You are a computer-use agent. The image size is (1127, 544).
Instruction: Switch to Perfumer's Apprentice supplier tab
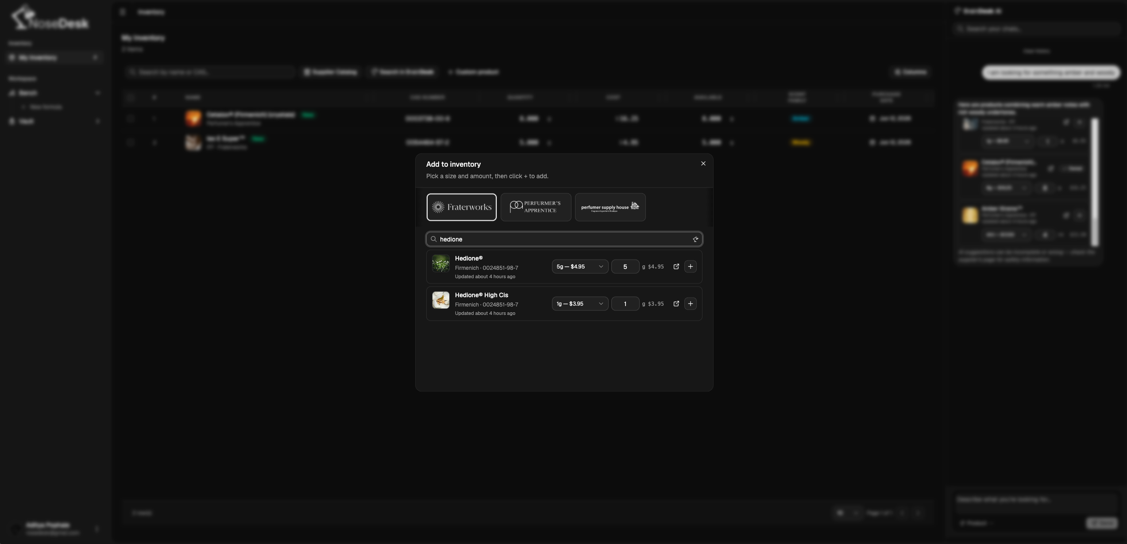point(536,207)
